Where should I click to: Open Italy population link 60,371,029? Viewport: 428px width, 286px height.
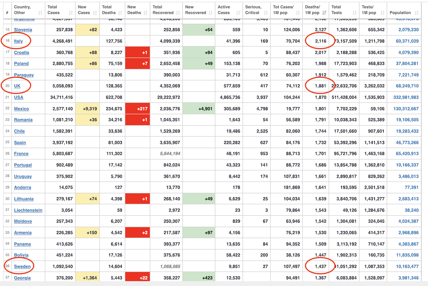[407, 41]
